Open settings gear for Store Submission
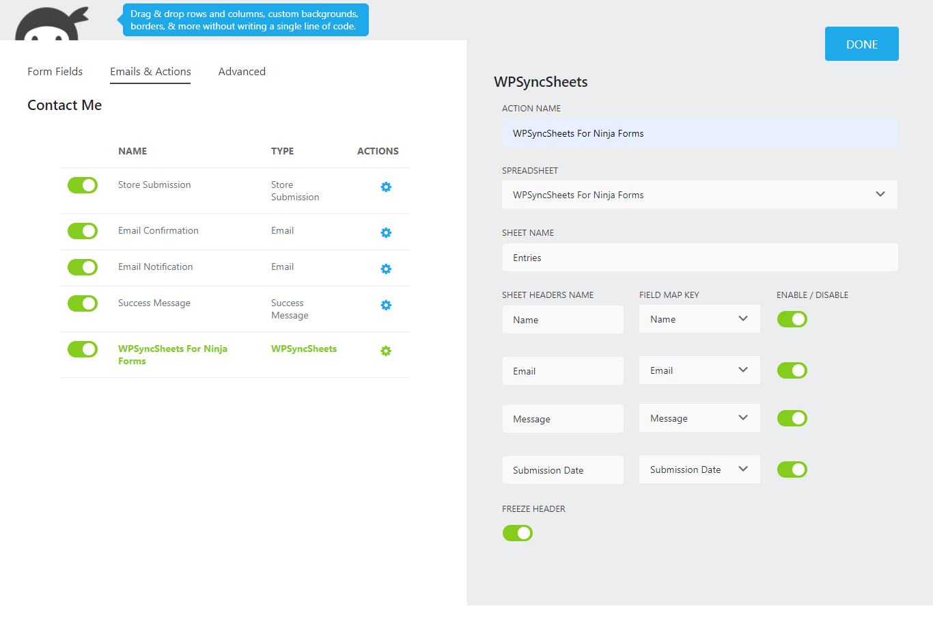The width and height of the screenshot is (933, 626). tap(386, 187)
